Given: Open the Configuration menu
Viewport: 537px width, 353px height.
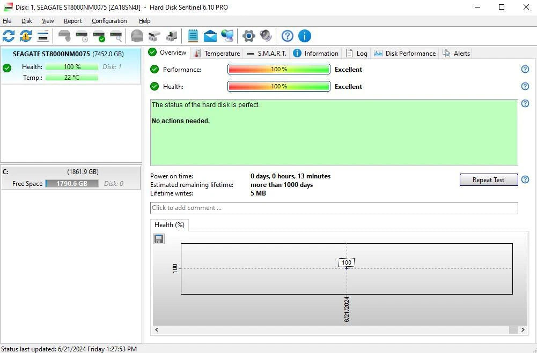Looking at the screenshot, I should click(109, 21).
